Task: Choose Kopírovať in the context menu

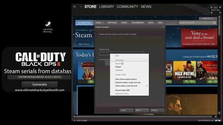Action: click(x=129, y=64)
